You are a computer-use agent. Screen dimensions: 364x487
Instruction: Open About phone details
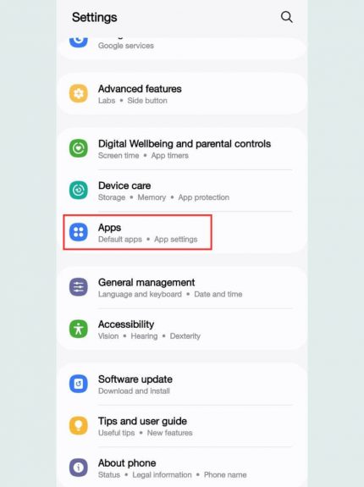(x=182, y=468)
